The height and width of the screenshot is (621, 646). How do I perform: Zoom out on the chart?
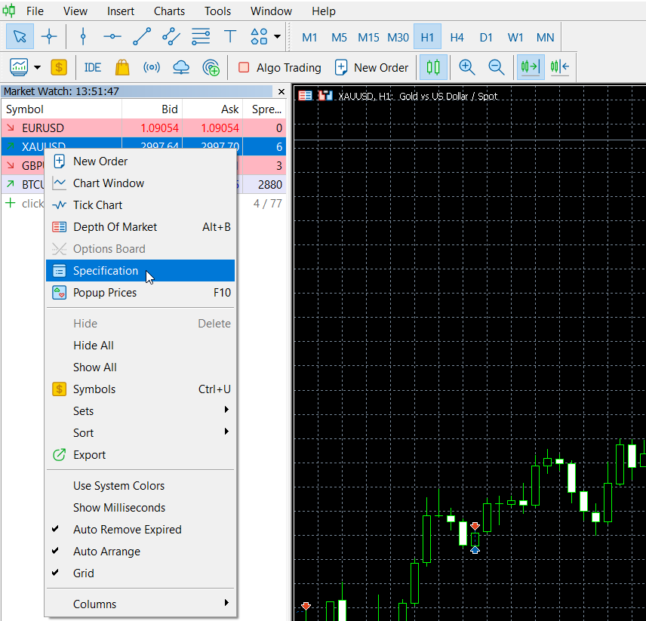click(x=496, y=67)
